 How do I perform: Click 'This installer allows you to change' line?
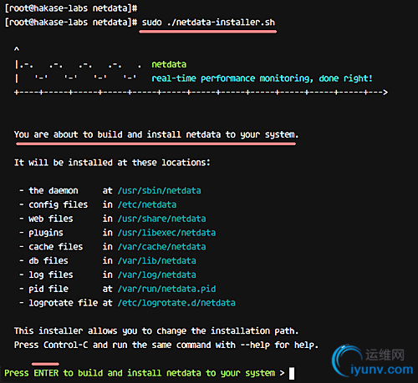156,331
